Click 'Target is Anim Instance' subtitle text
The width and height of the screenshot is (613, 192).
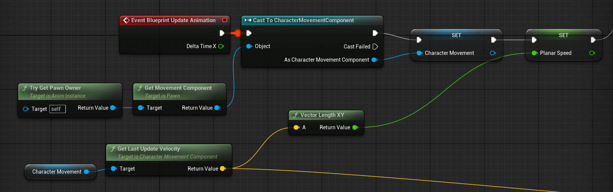tap(58, 96)
